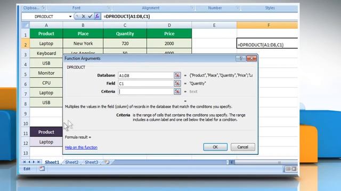The width and height of the screenshot is (341, 191).
Task: Click the Cancel button in dialog
Action: 243,147
